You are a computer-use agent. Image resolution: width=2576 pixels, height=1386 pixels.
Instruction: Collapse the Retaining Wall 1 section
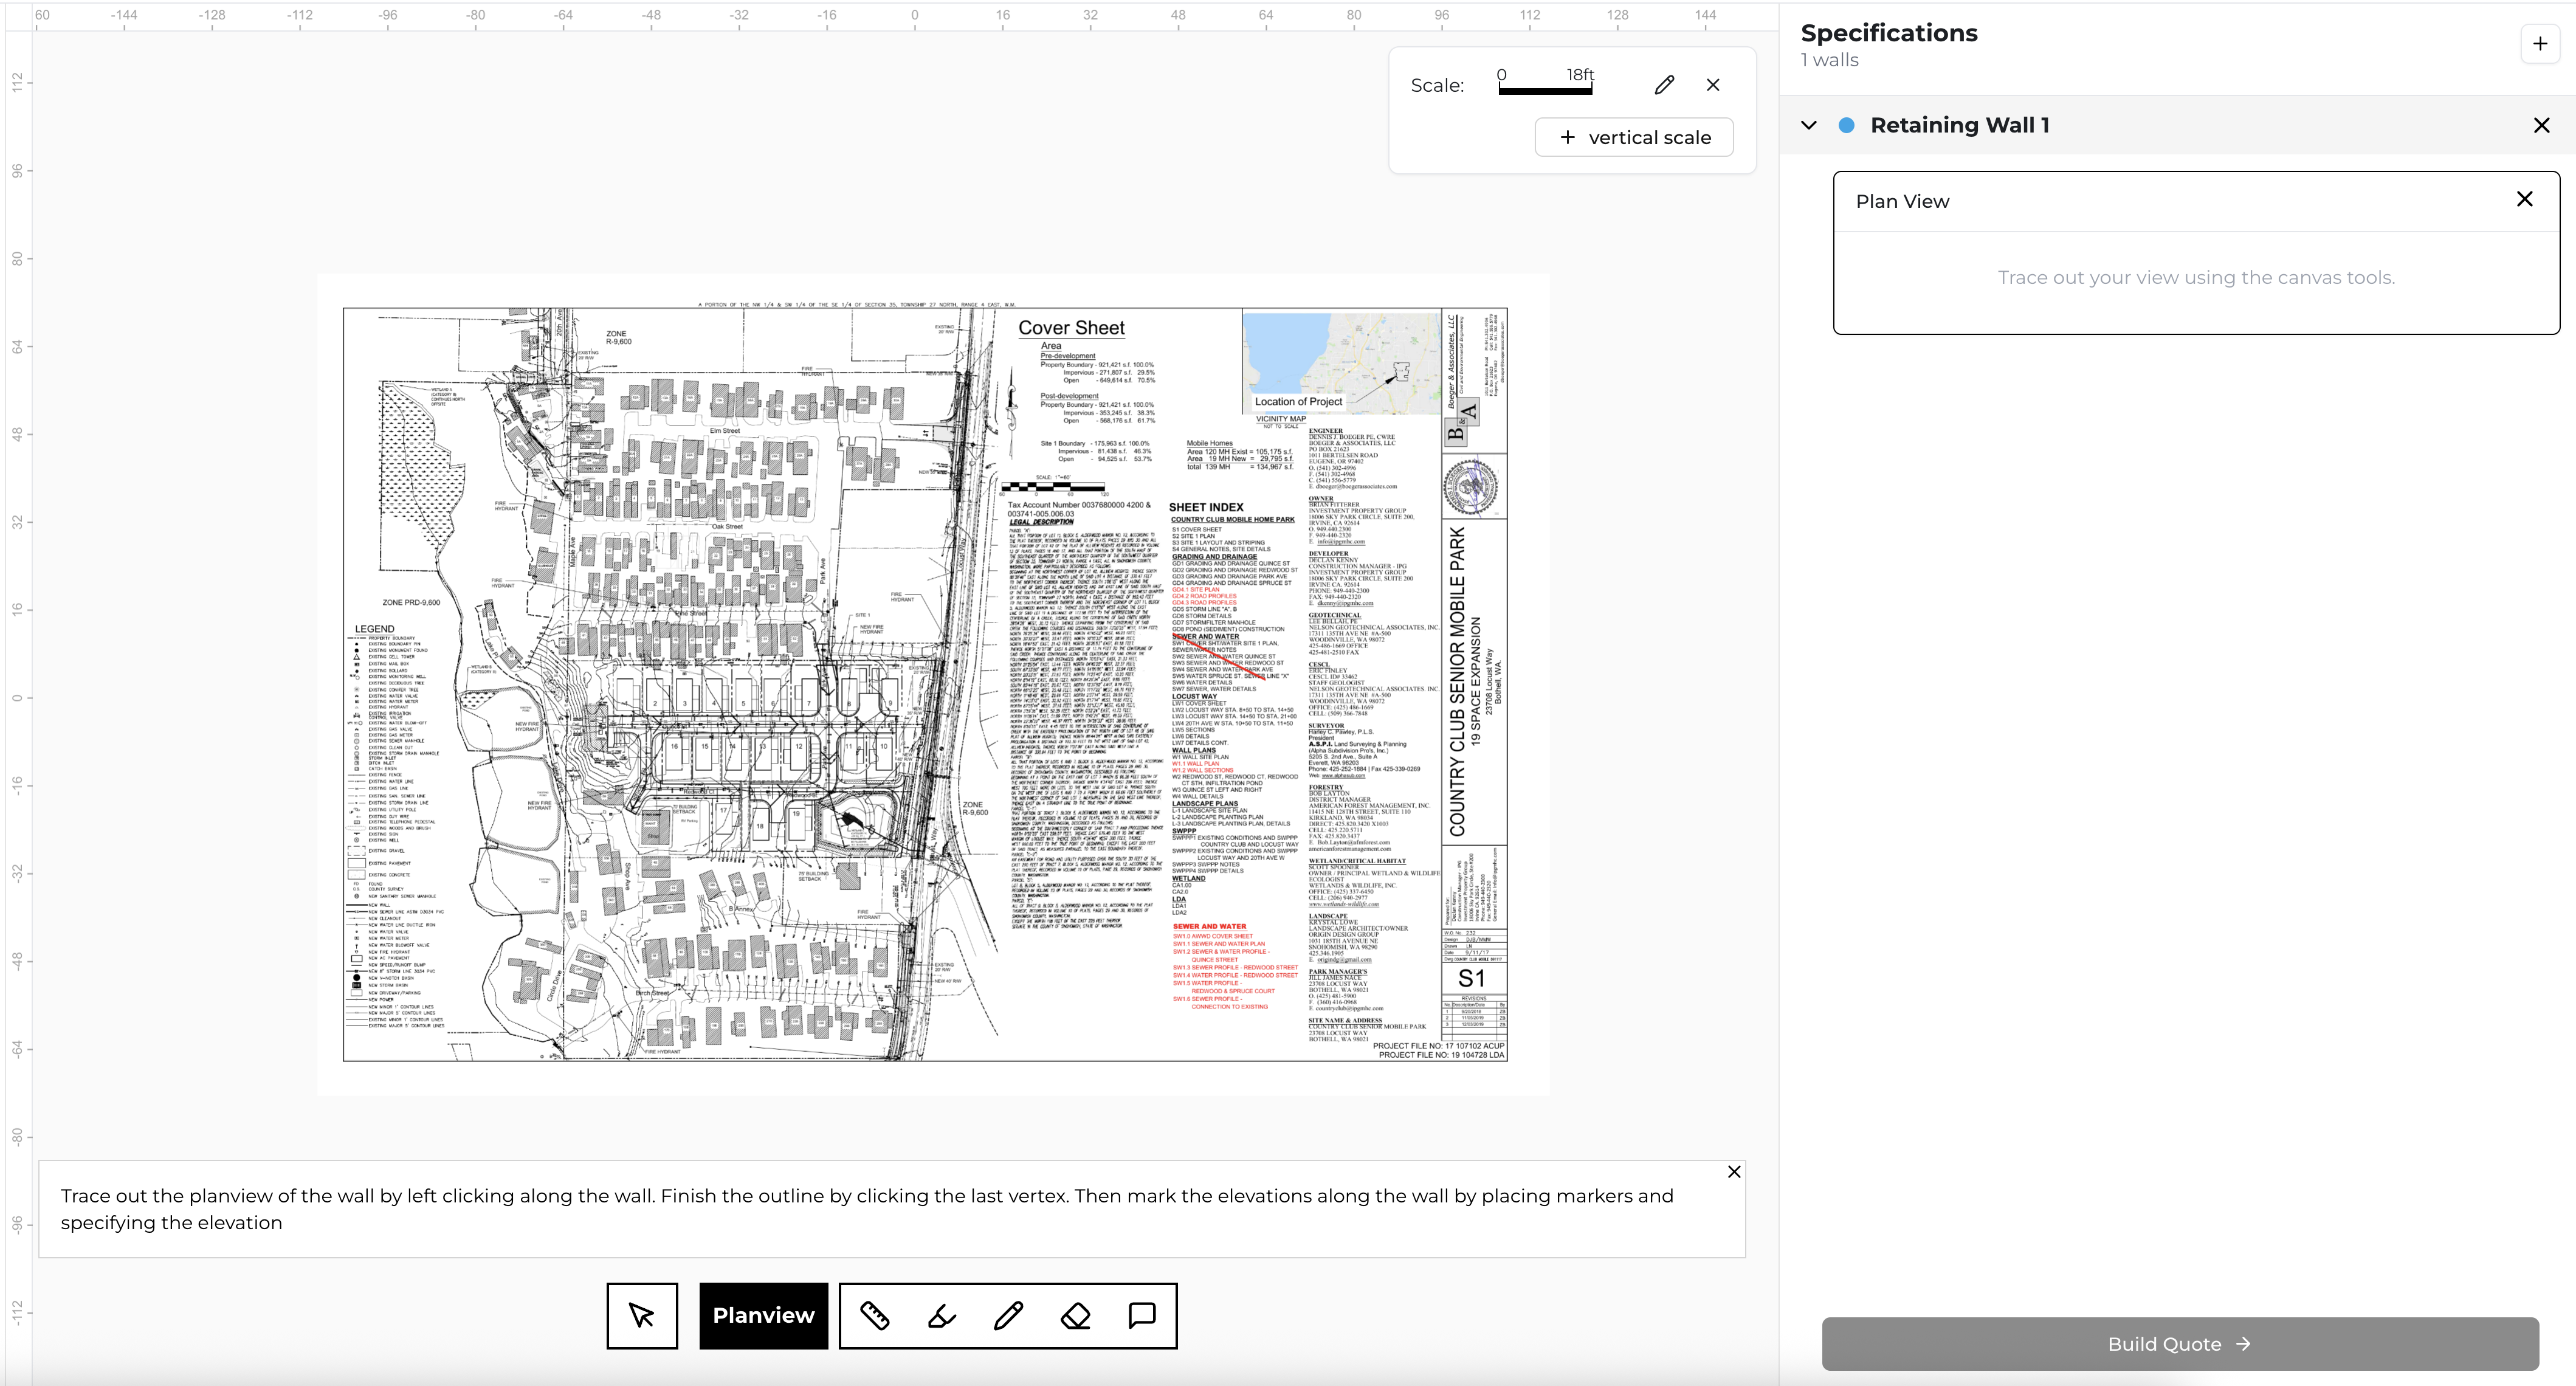[1808, 126]
